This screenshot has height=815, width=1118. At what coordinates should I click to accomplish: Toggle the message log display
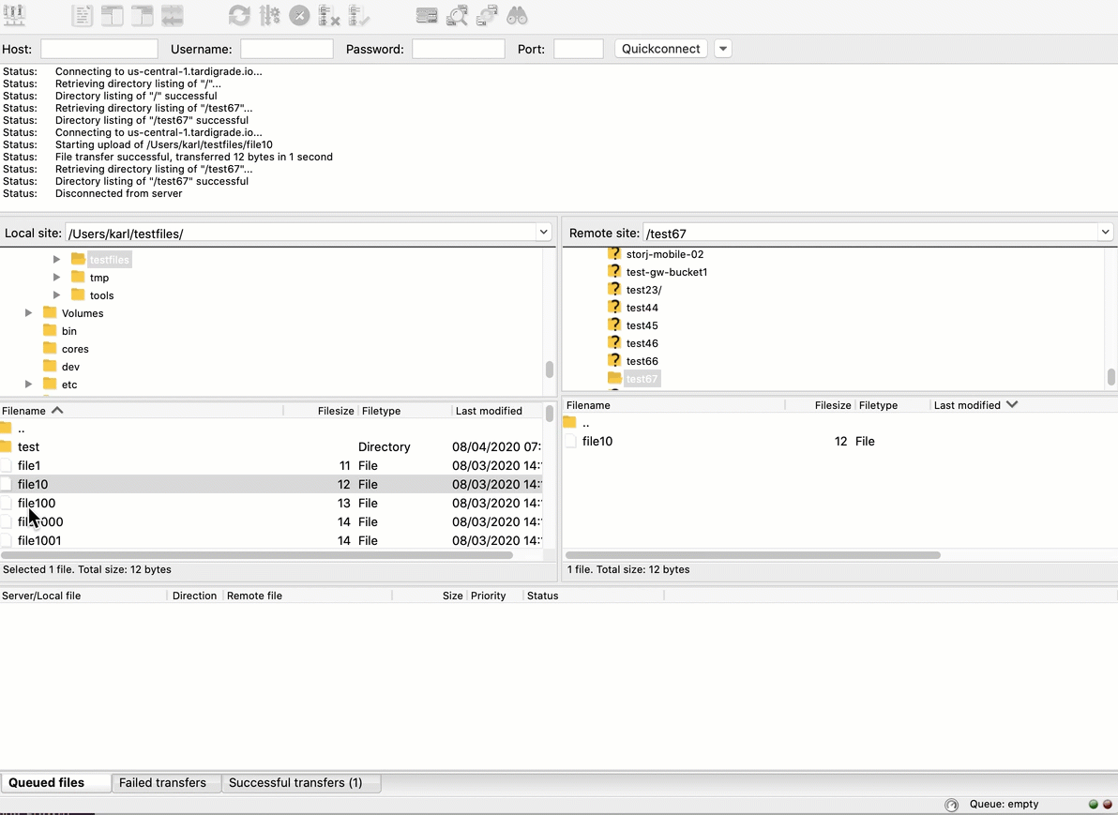pos(84,15)
